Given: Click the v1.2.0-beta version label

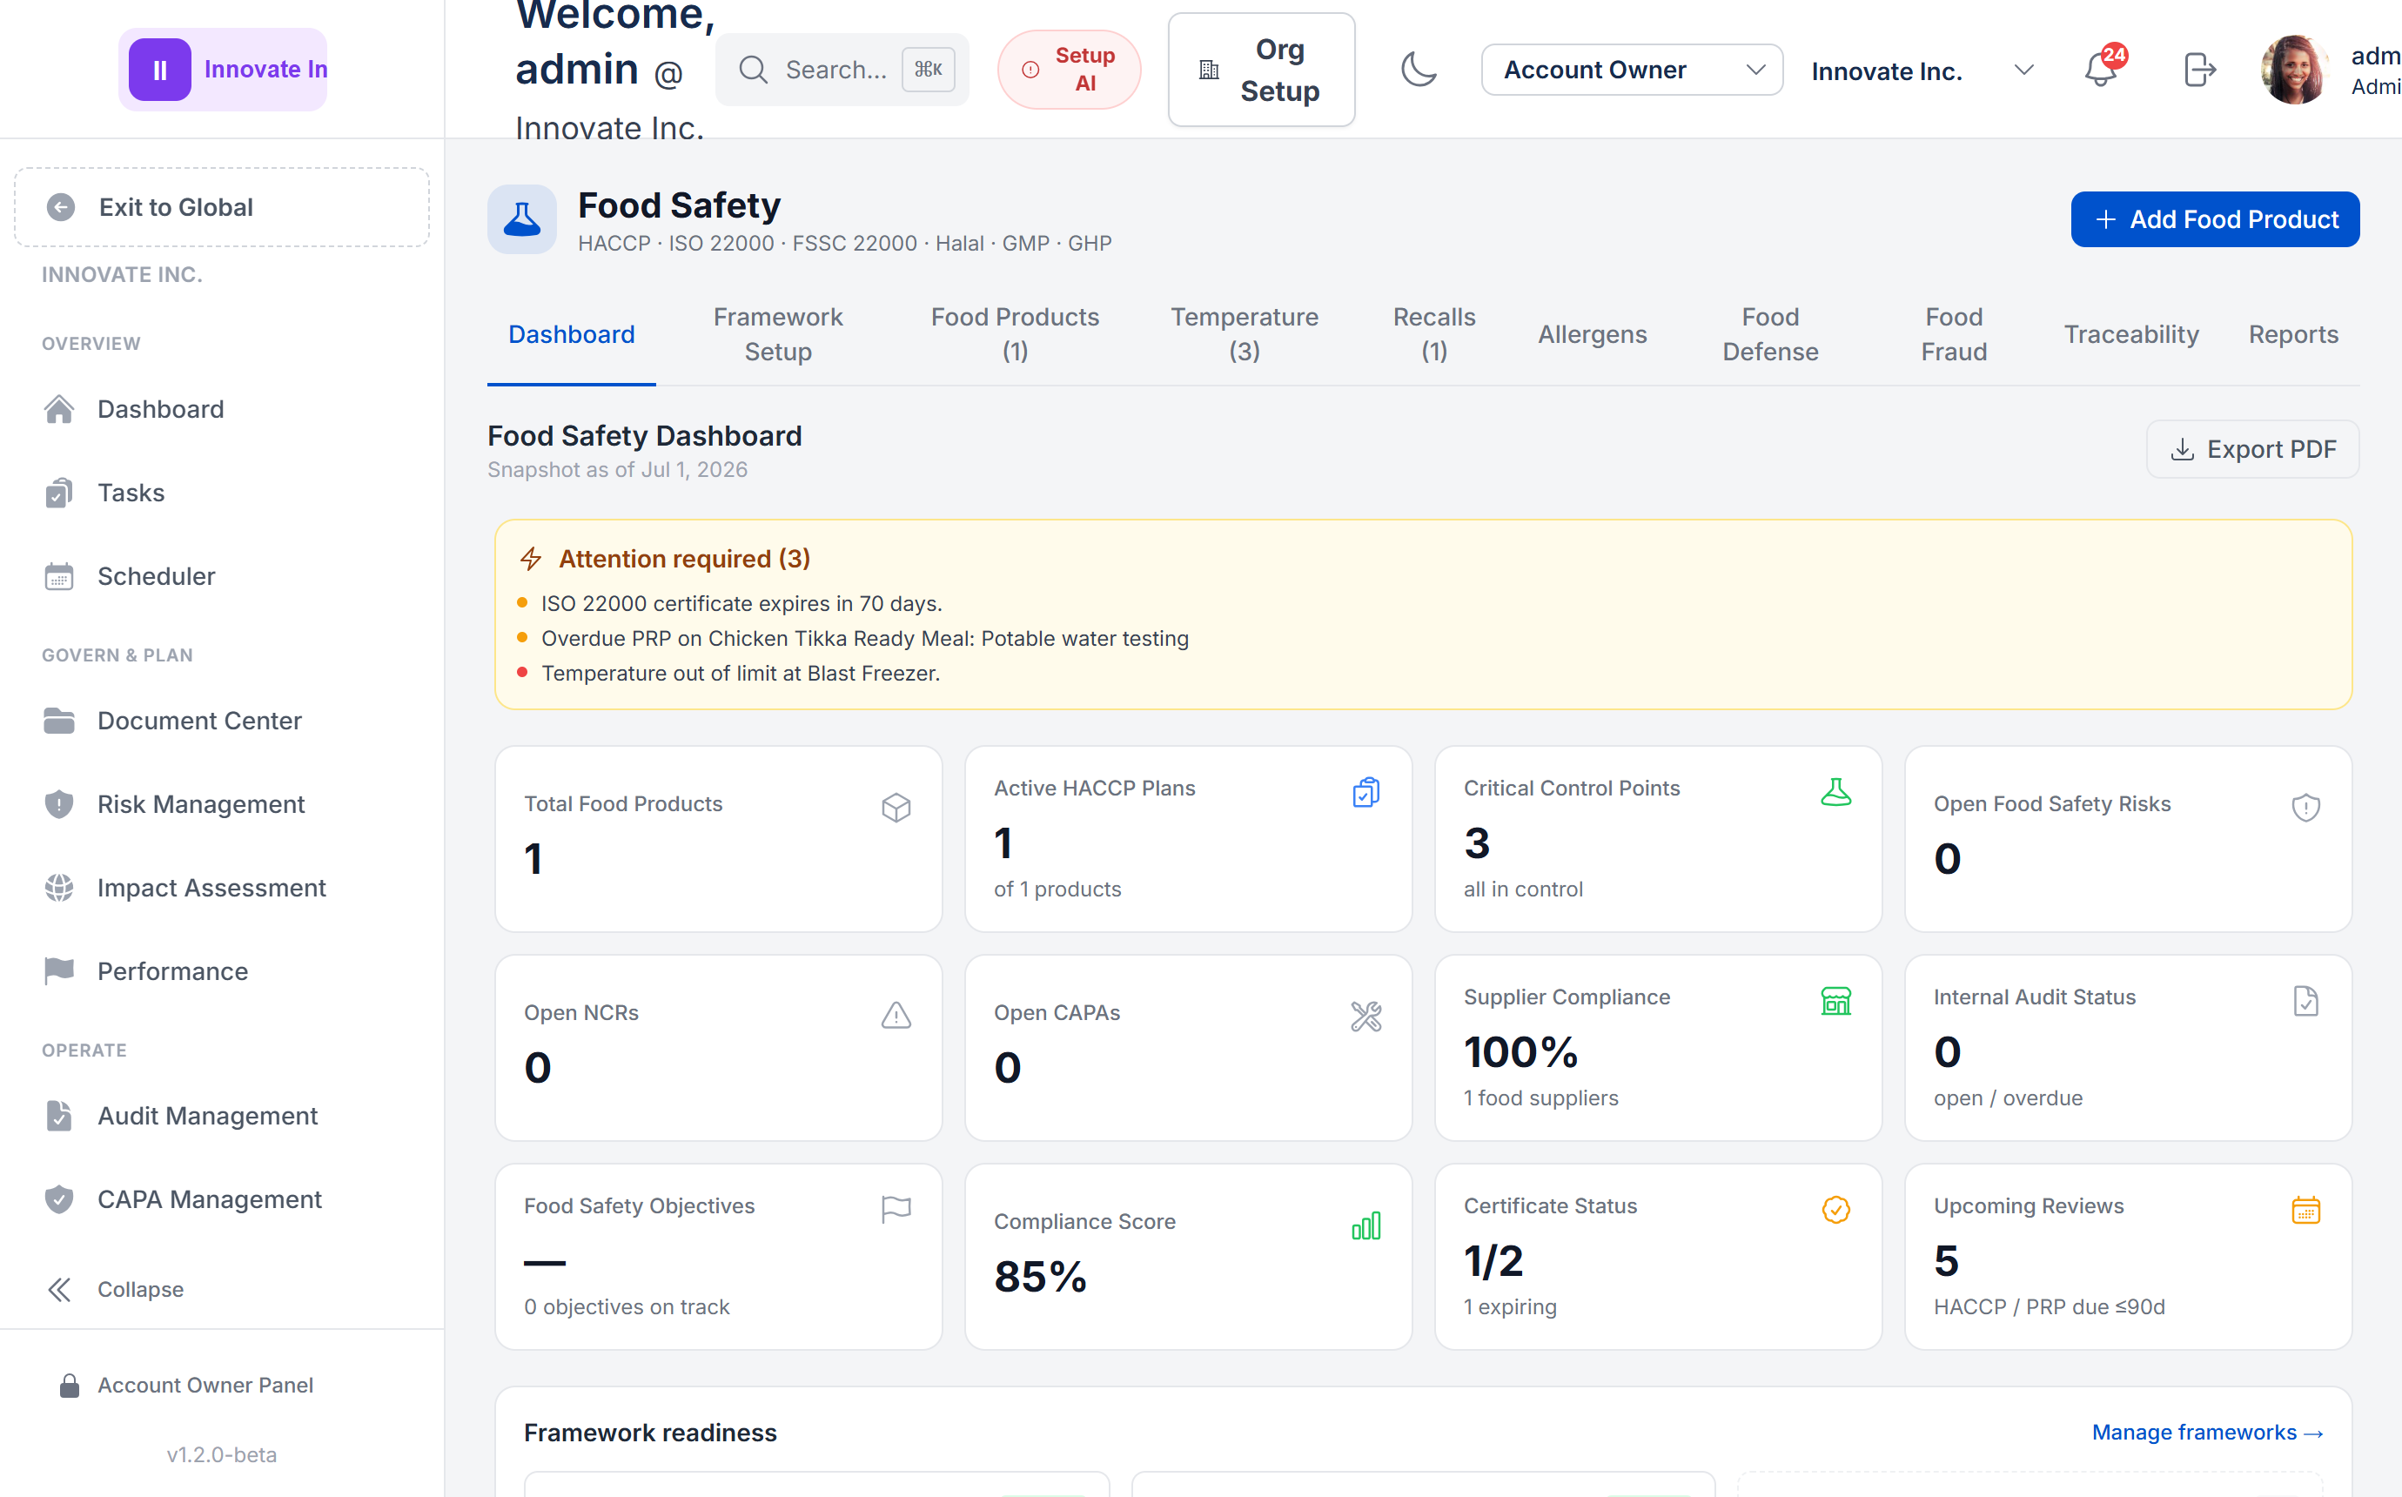Looking at the screenshot, I should click(x=222, y=1454).
